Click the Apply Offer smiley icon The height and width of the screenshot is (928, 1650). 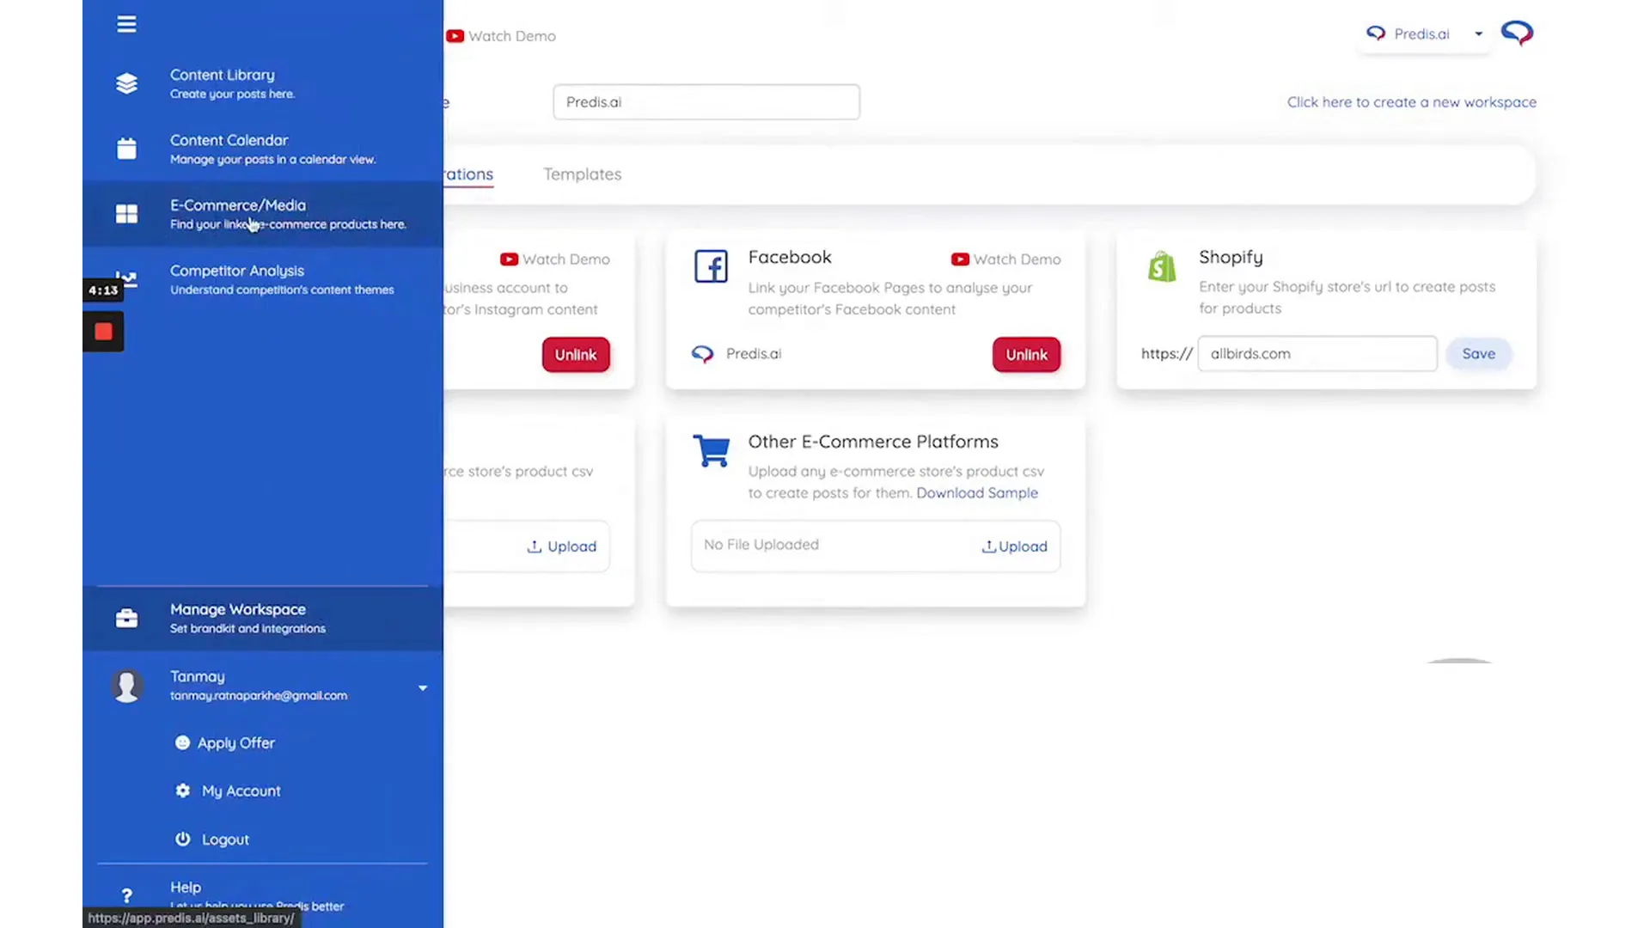click(x=182, y=742)
